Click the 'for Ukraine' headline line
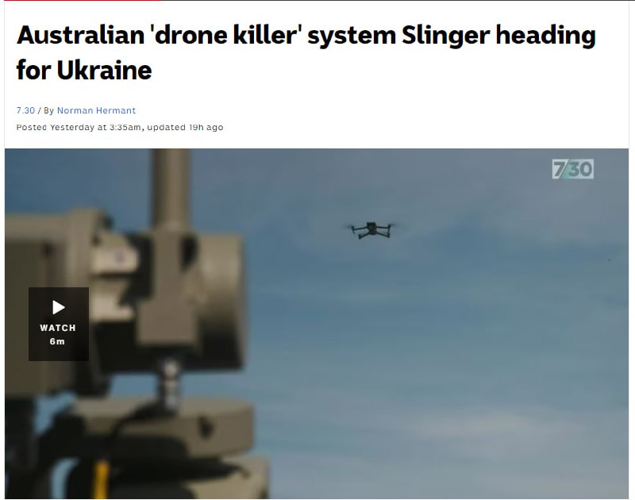This screenshot has width=635, height=500. [84, 70]
